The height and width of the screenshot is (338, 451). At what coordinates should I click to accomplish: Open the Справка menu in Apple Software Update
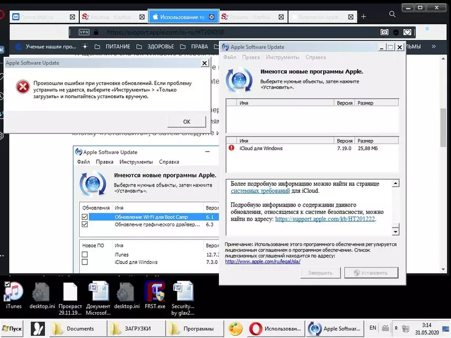click(x=315, y=57)
